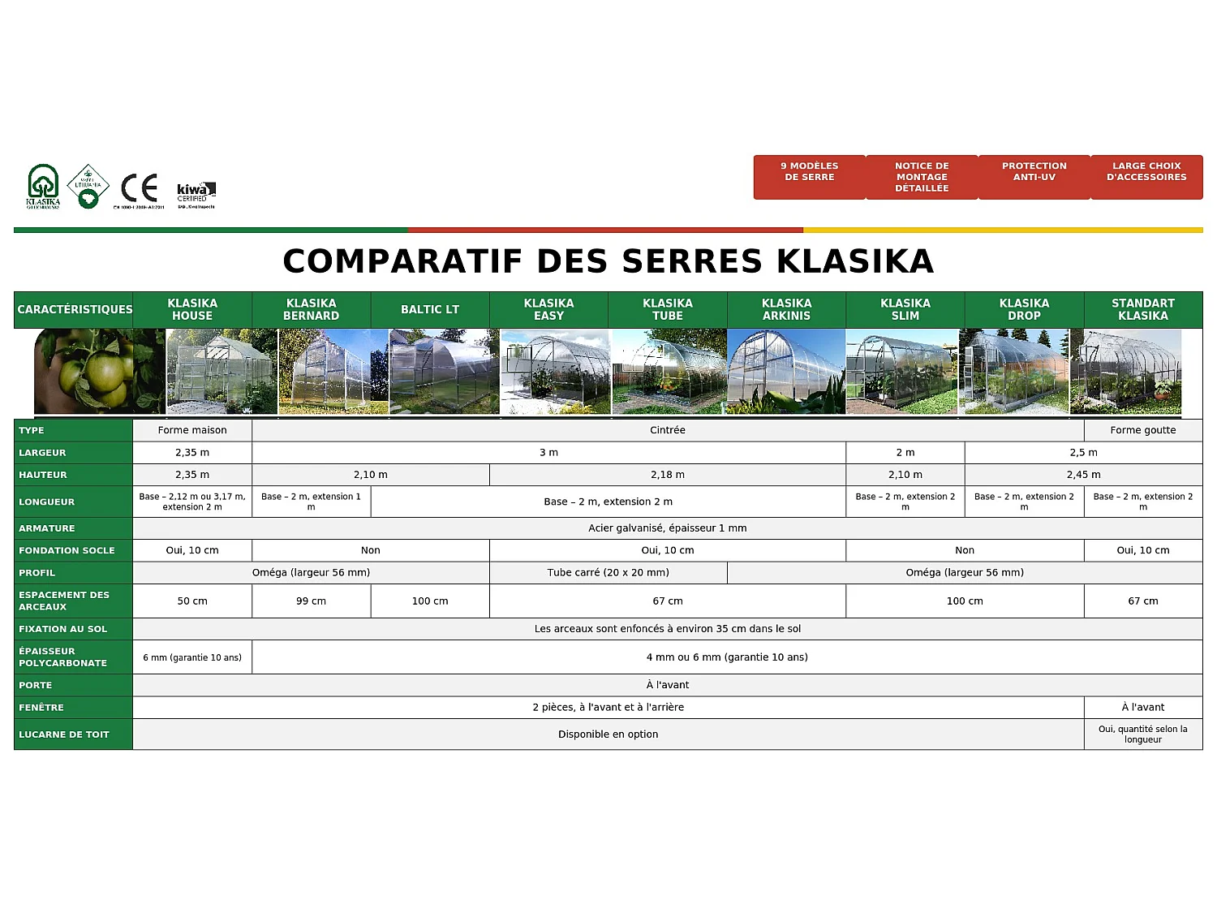Open the green apples photo thumbnail

[99, 372]
